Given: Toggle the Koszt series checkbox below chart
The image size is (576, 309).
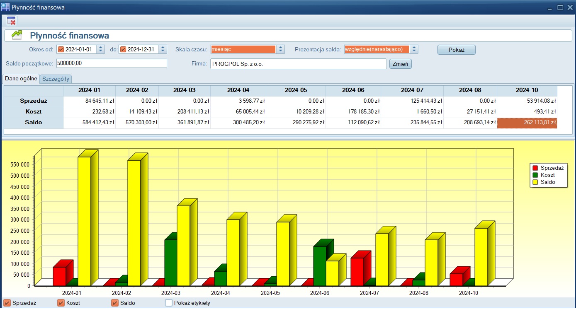Looking at the screenshot, I should coord(61,303).
